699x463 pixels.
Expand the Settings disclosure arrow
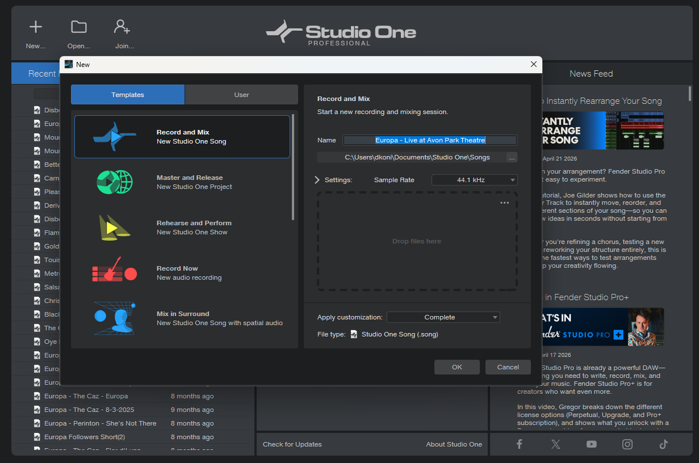pyautogui.click(x=317, y=180)
